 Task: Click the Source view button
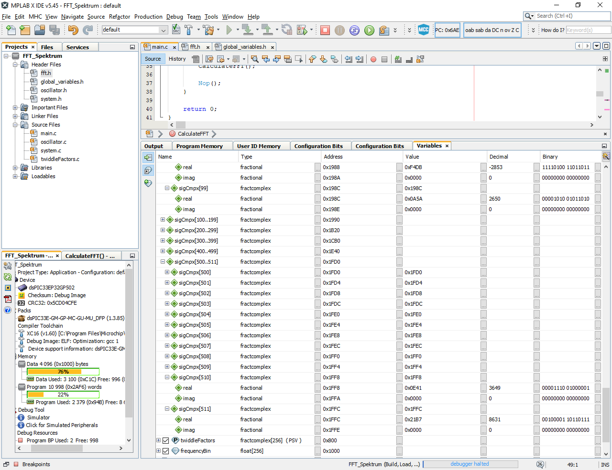pos(153,59)
